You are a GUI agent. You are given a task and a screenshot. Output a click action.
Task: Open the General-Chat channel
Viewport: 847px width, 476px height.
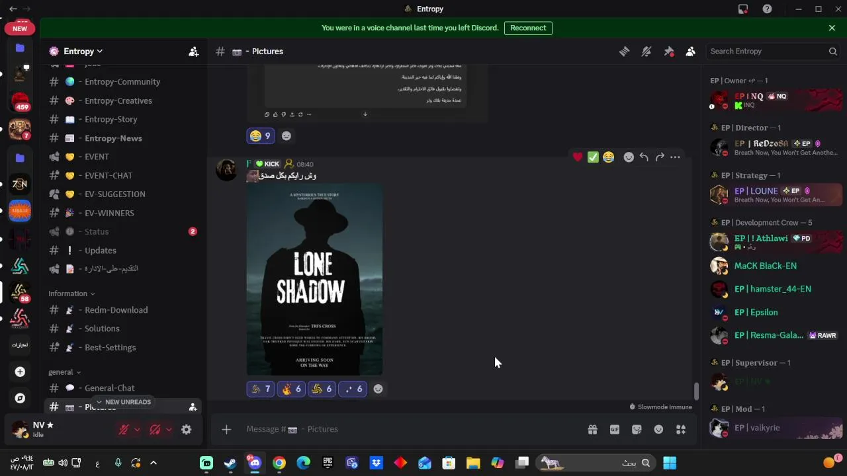122,388
